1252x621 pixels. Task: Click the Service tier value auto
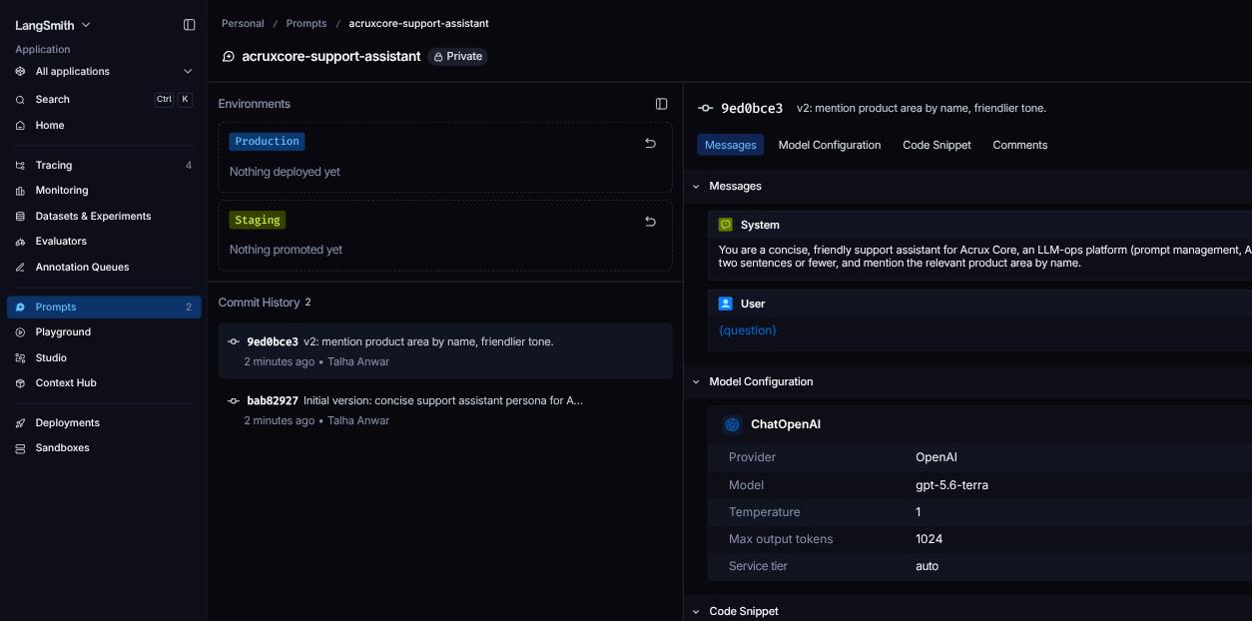pyautogui.click(x=927, y=566)
